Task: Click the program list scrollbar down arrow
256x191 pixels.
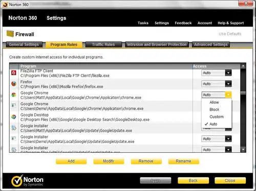Action: coord(243,150)
